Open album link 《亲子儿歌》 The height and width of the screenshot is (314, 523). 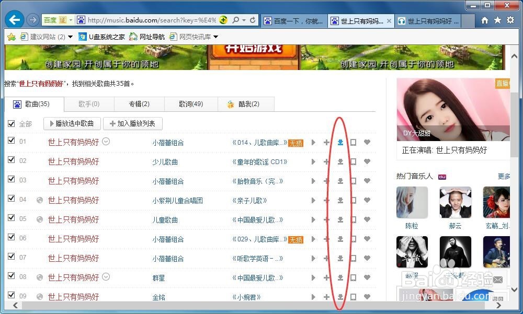249,200
